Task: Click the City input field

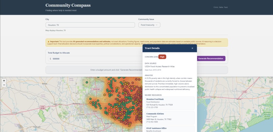Action: coord(90,25)
